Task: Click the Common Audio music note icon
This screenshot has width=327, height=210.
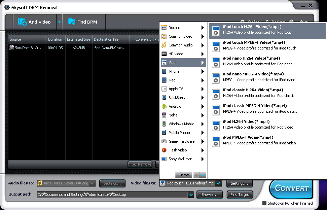Action: point(164,45)
